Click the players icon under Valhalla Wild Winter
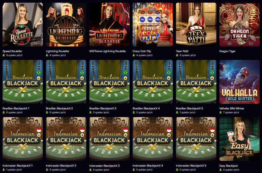 (x=221, y=112)
